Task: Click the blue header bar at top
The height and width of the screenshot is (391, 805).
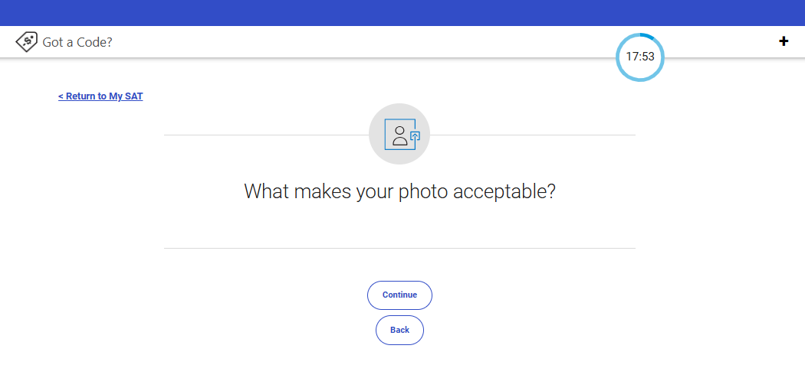Action: click(x=402, y=12)
